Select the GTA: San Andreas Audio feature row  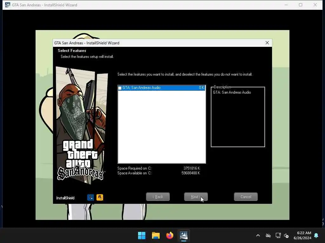click(x=162, y=88)
